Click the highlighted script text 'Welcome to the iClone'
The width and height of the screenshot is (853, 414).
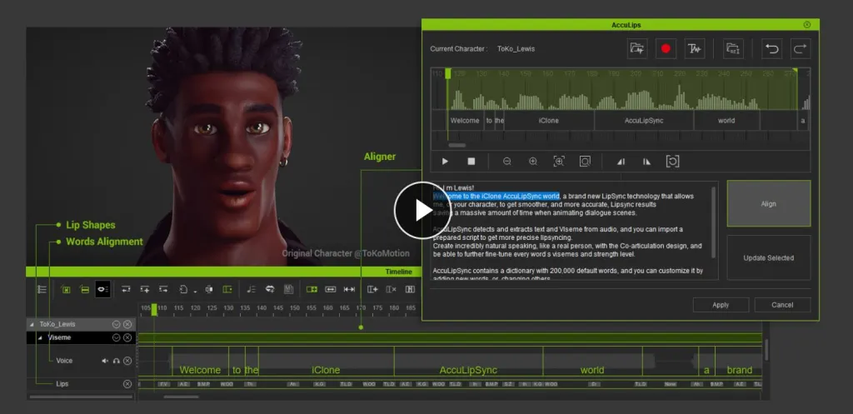coord(466,196)
